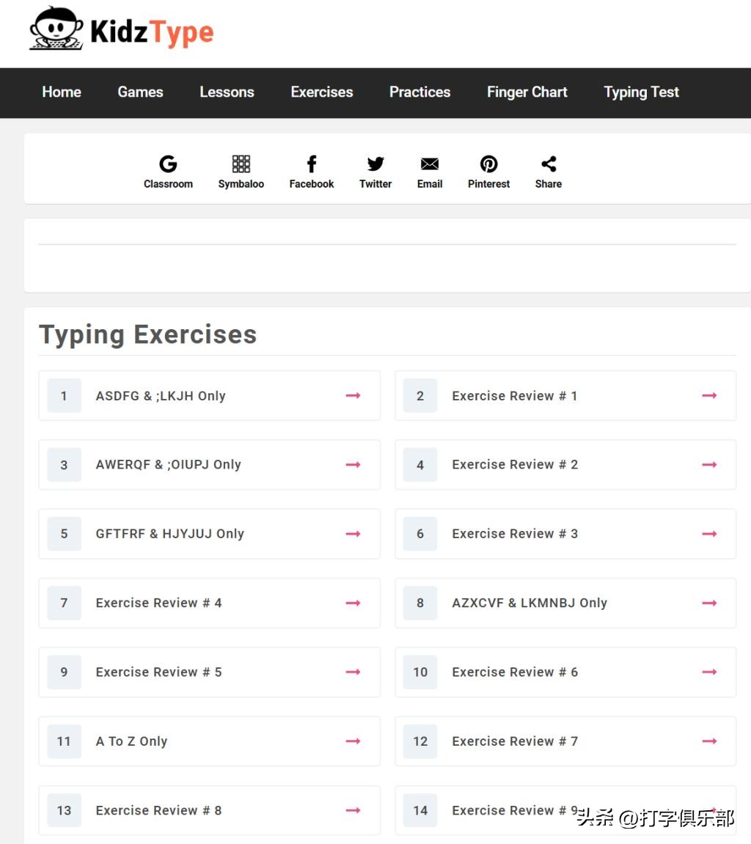Click the KidzType logo

[x=122, y=31]
